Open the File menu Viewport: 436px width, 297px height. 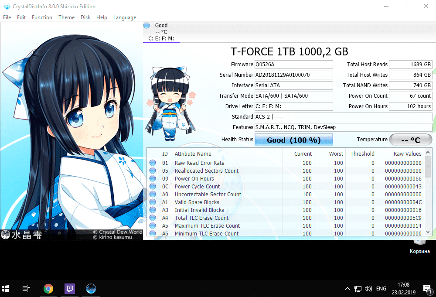(7, 17)
